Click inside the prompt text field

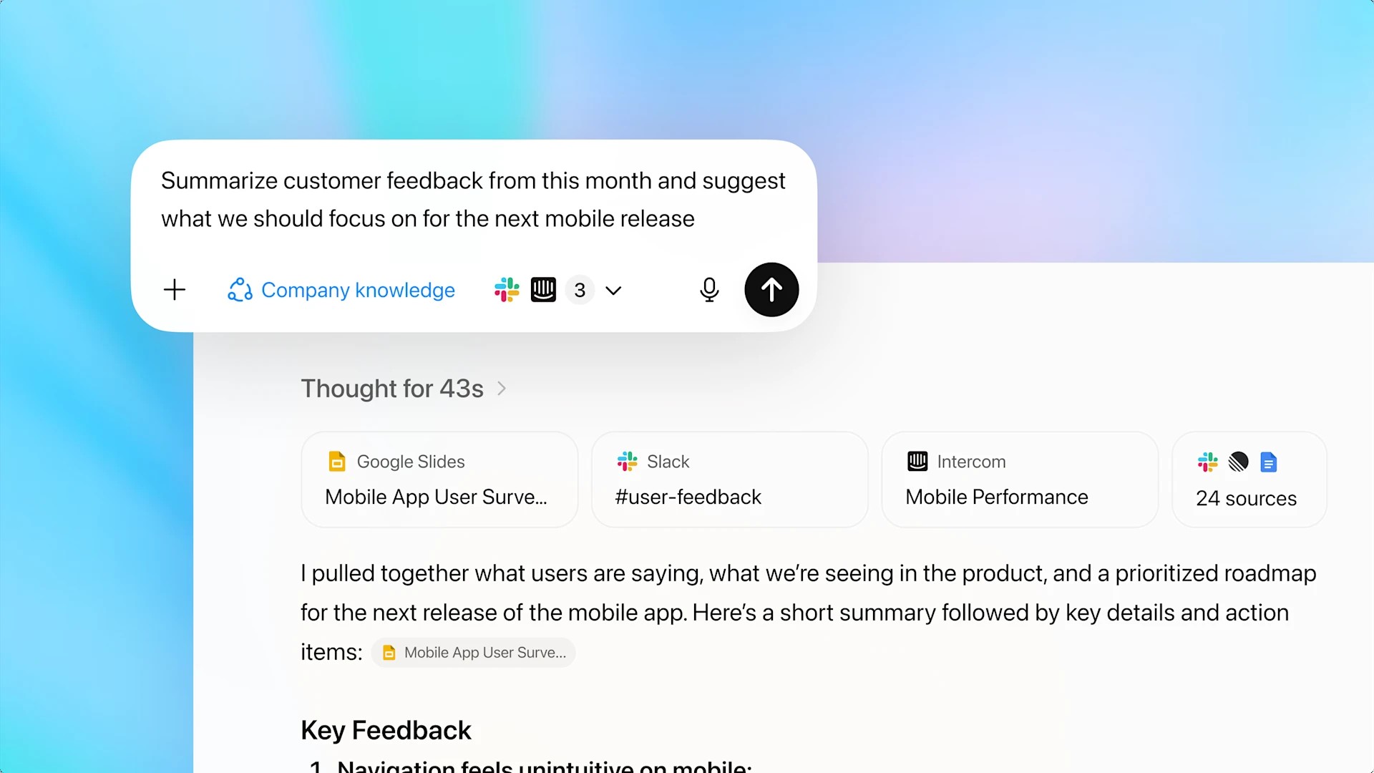472,200
